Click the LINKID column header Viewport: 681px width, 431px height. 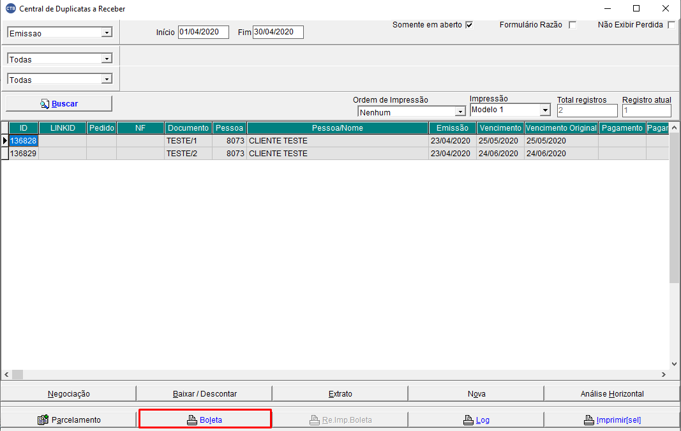click(x=63, y=128)
